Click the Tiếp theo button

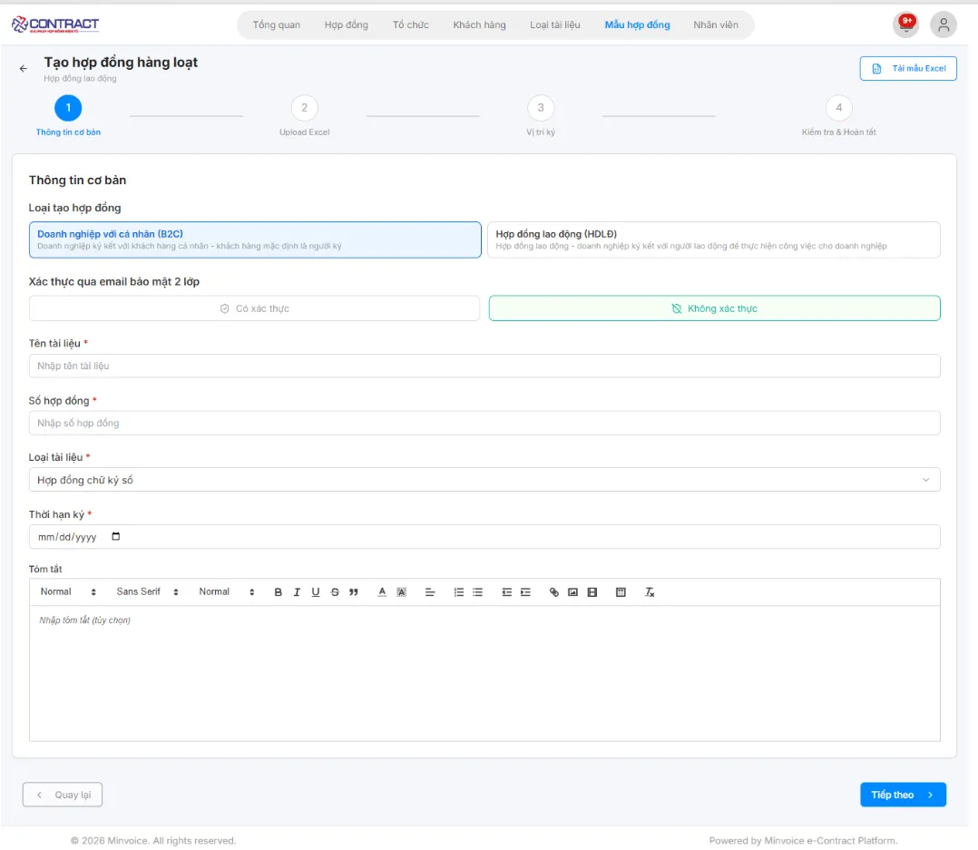click(x=902, y=795)
